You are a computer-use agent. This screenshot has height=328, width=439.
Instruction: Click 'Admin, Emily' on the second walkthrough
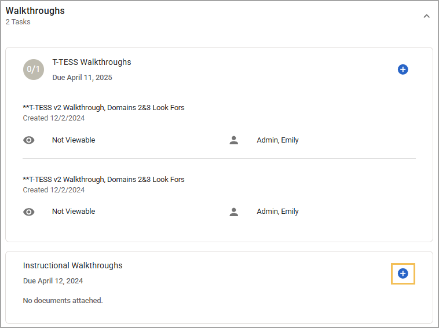pyautogui.click(x=278, y=212)
